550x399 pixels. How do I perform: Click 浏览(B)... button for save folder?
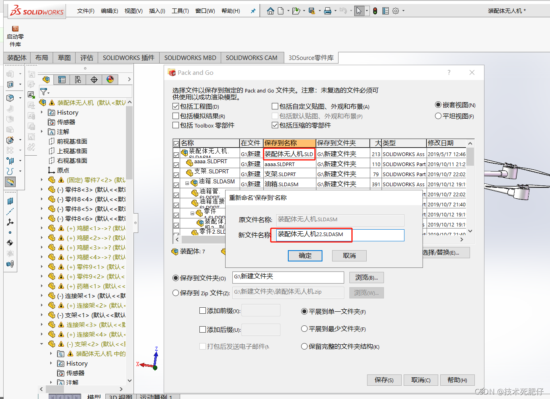(366, 278)
